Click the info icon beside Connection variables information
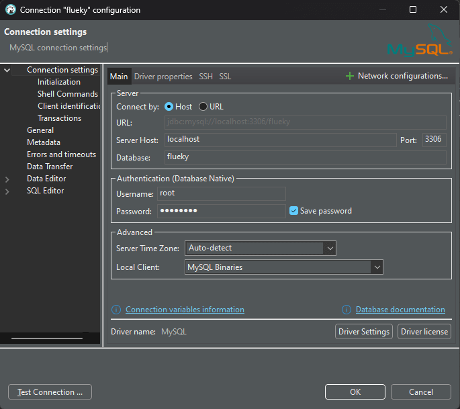The image size is (460, 409). point(116,310)
